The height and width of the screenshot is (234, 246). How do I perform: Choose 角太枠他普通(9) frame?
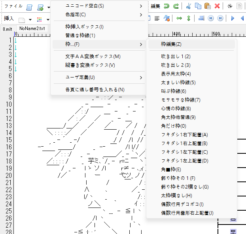tap(191, 117)
